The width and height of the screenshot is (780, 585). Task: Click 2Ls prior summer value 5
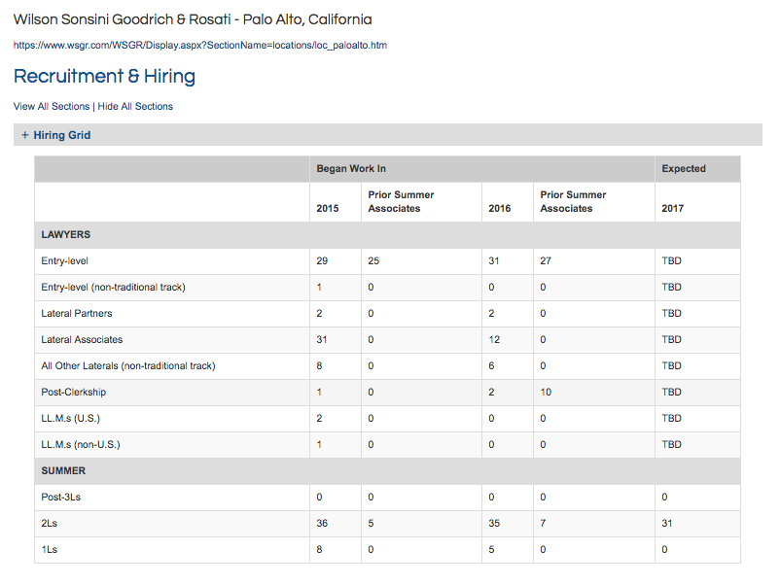coord(372,524)
